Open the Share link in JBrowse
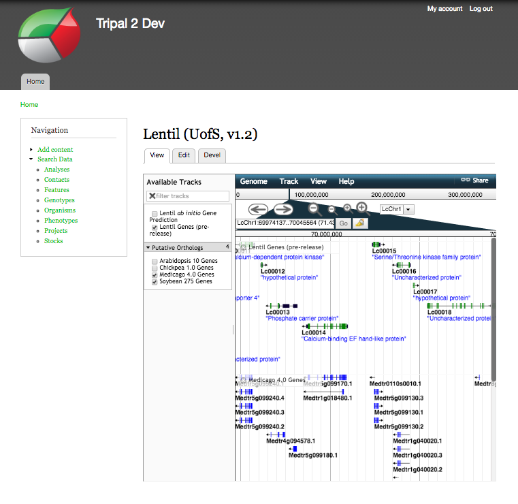The width and height of the screenshot is (518, 504). point(475,180)
